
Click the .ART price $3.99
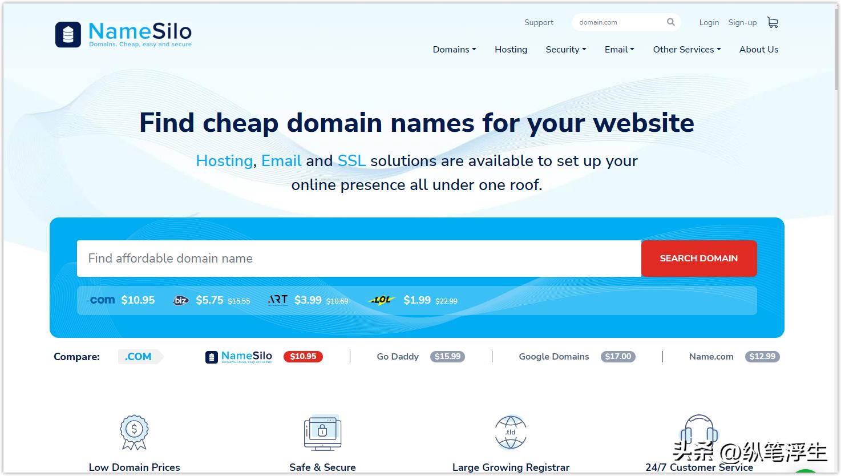[x=308, y=300]
